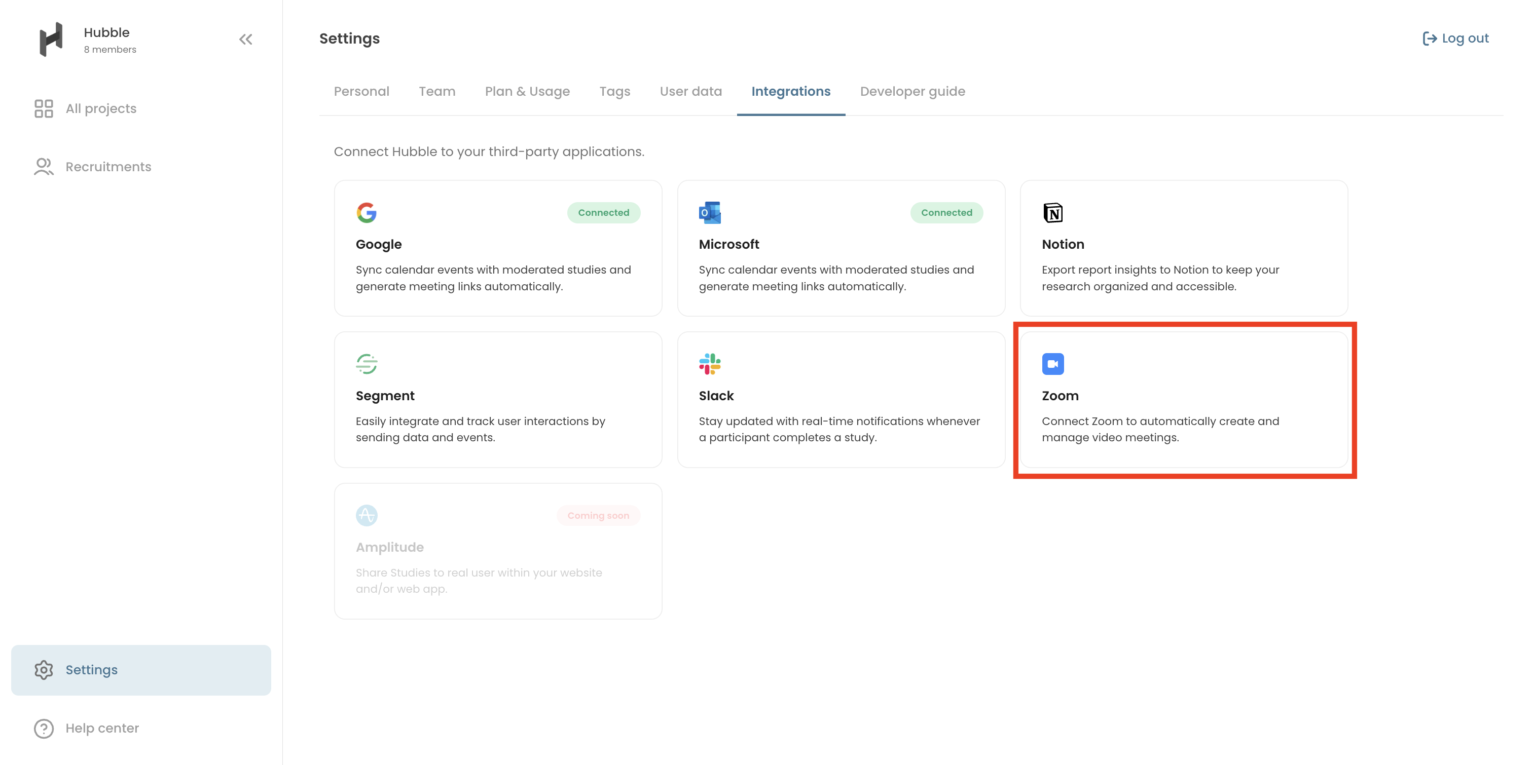Viewport: 1533px width, 765px height.
Task: Click the Amplitude card title
Action: coord(390,547)
